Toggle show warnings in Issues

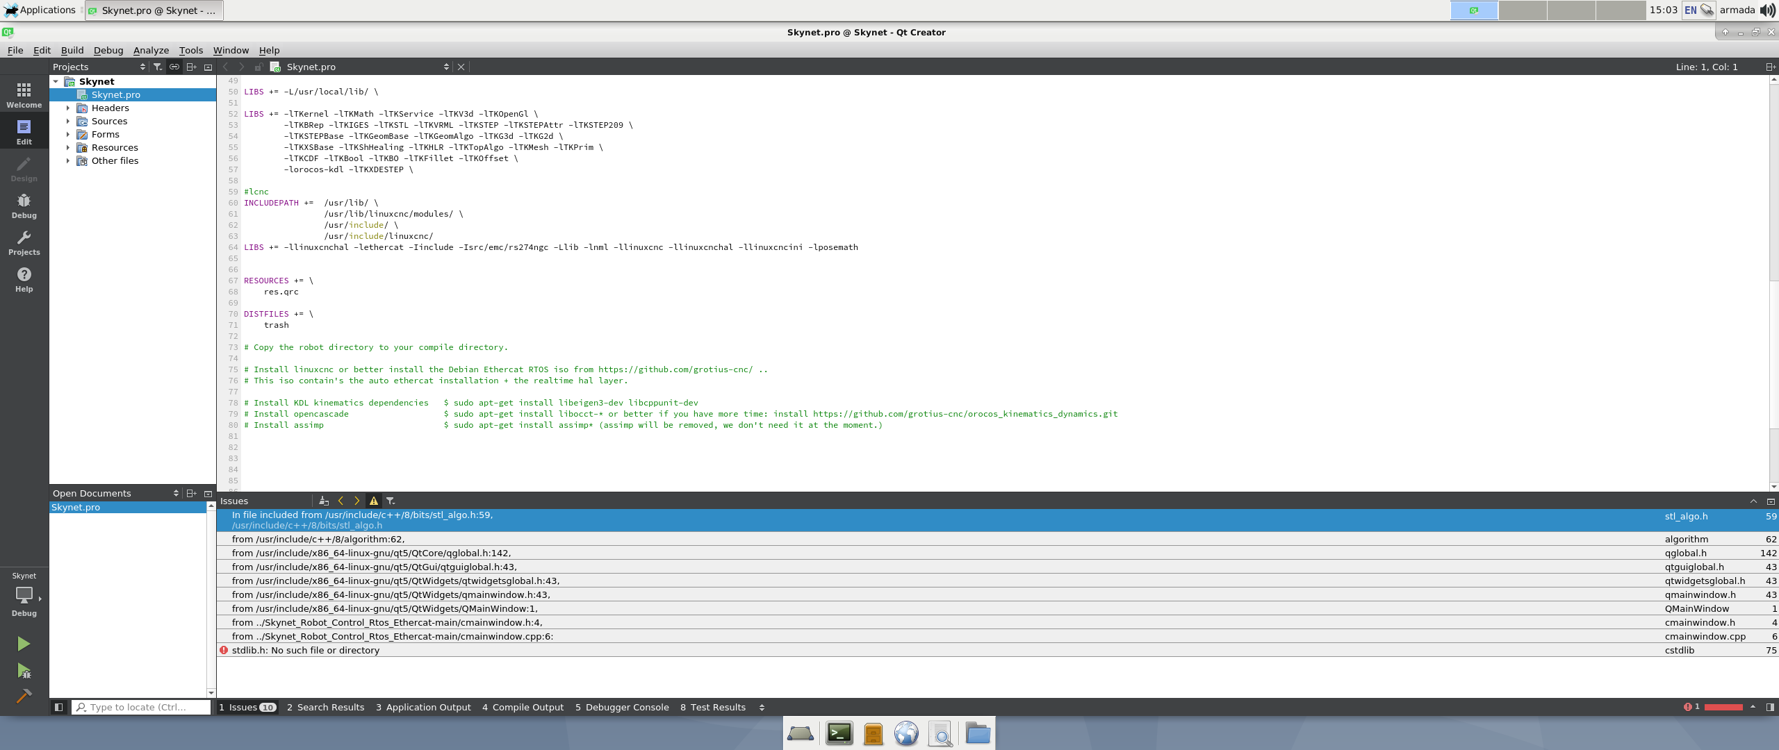click(x=374, y=501)
